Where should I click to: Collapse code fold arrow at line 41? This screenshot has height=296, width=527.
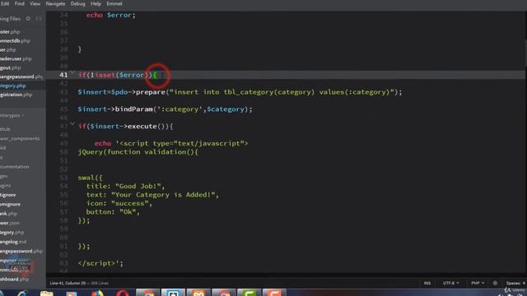click(72, 72)
